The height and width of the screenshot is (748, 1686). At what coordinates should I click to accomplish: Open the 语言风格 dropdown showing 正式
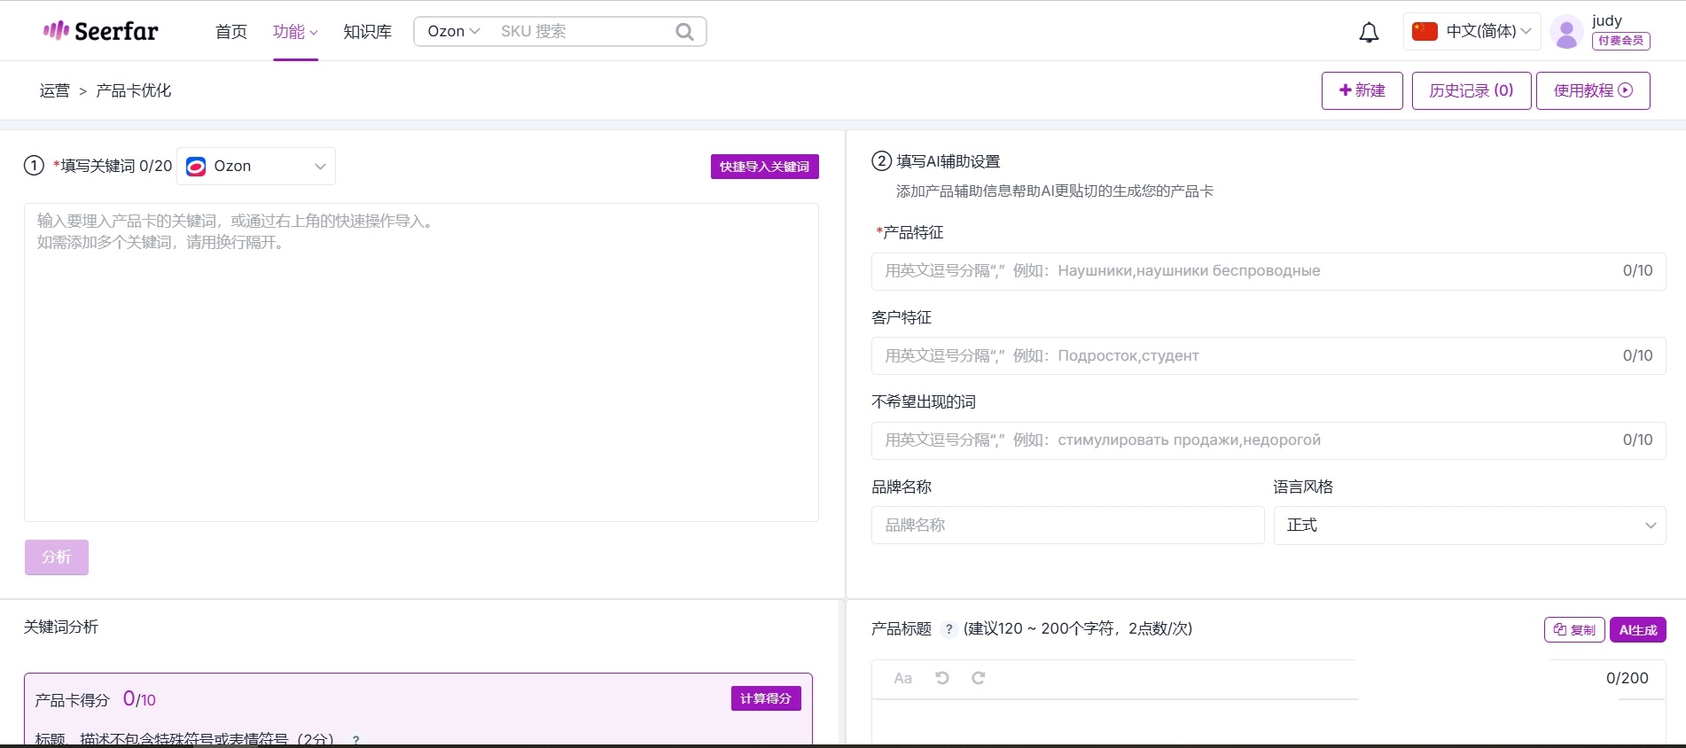[1469, 526]
